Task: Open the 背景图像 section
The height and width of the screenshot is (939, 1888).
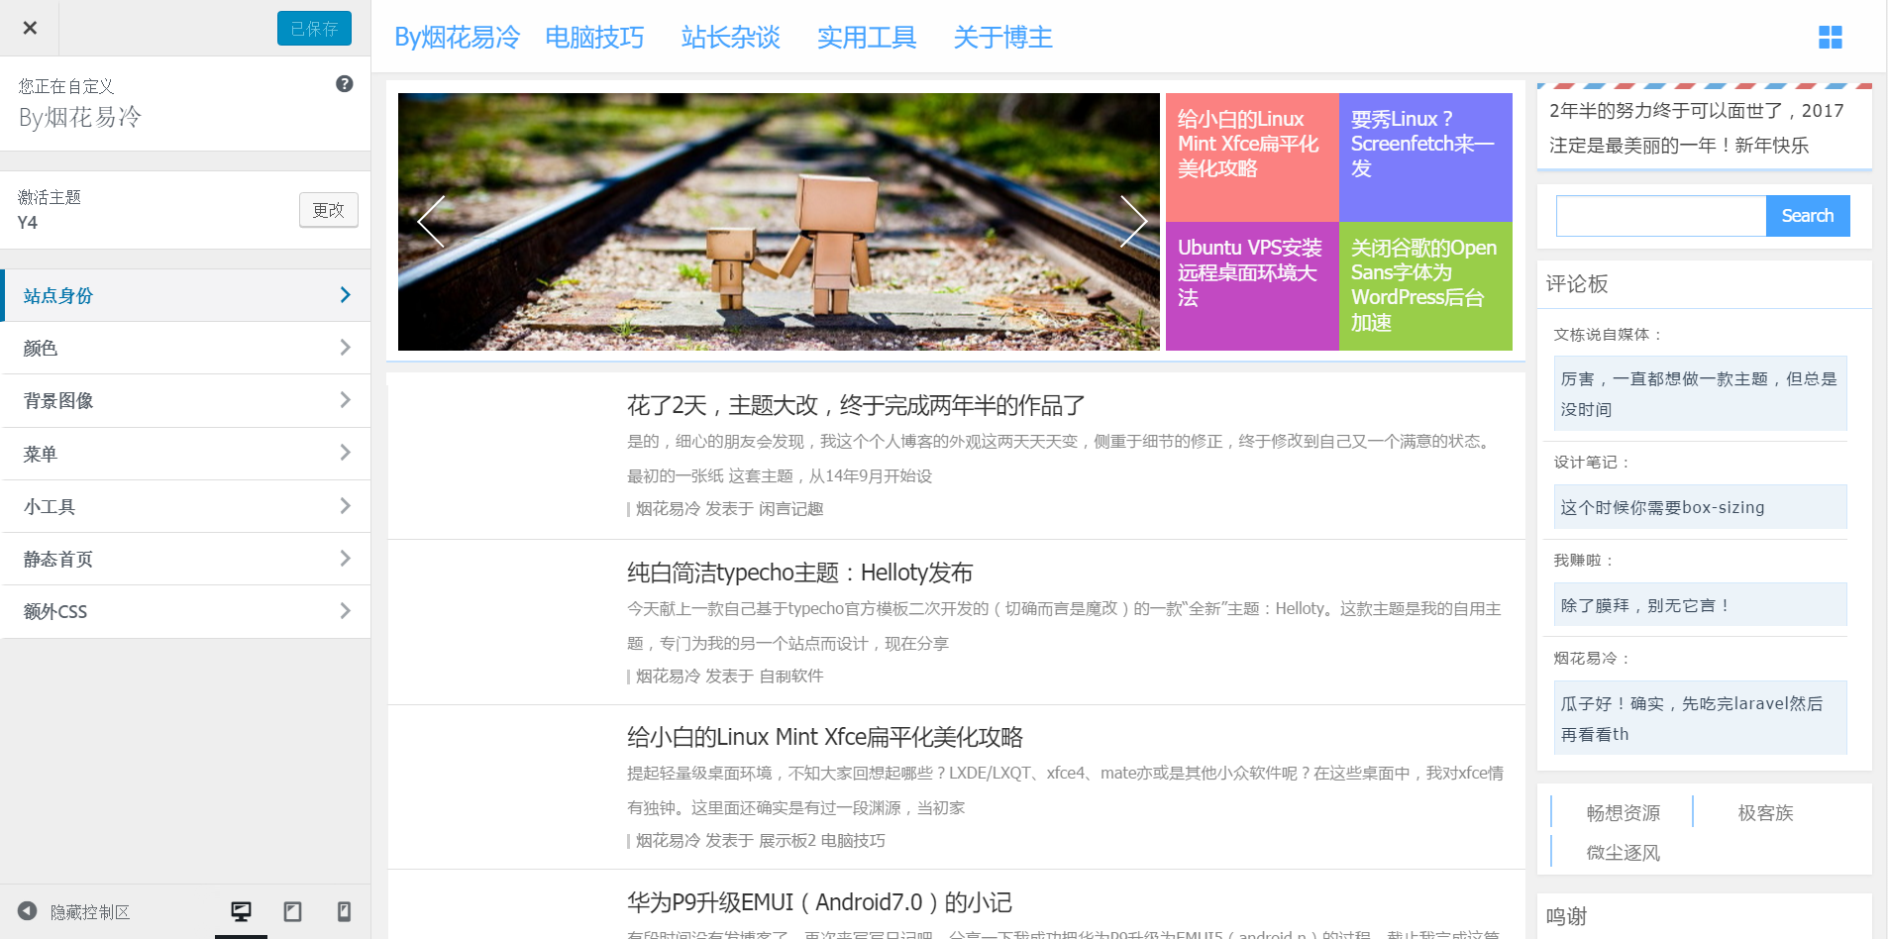Action: tap(185, 400)
